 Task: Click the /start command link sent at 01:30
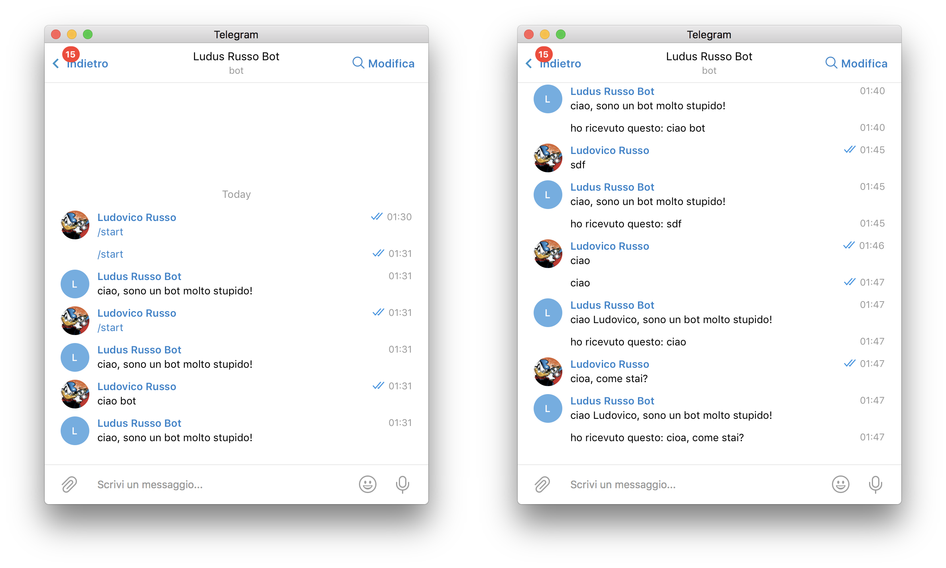point(110,232)
